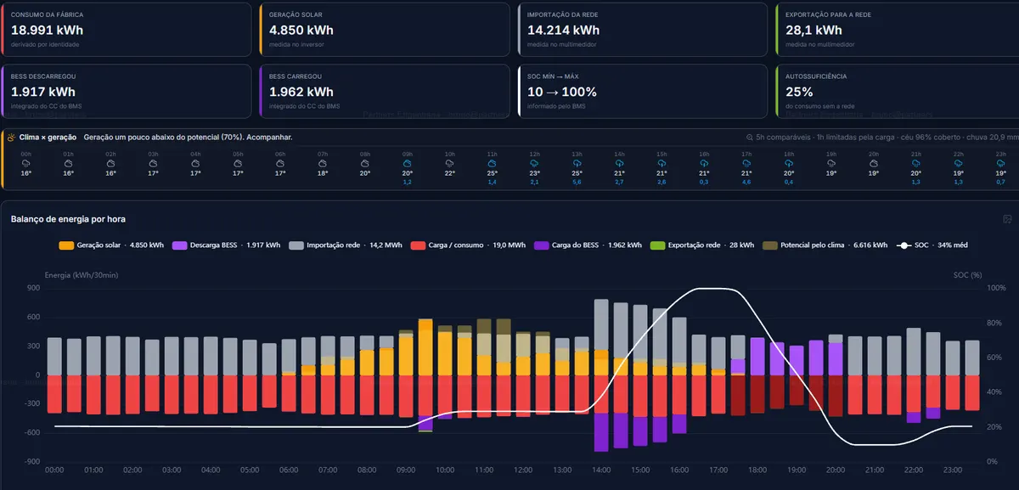The image size is (1019, 490).
Task: Click the 14h rain weather icon
Action: [619, 163]
